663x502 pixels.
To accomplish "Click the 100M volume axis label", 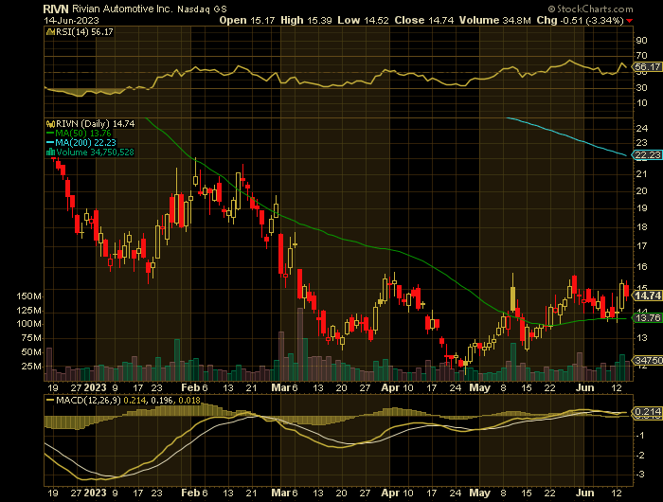I will (x=28, y=324).
